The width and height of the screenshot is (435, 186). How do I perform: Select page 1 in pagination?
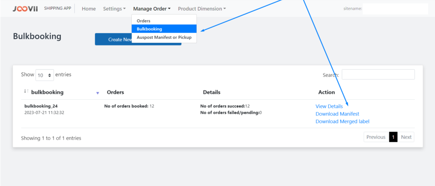click(393, 137)
